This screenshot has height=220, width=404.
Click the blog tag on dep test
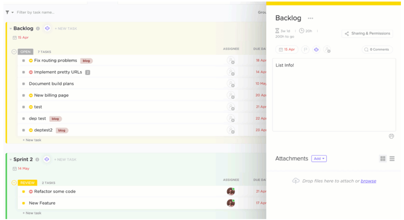56,119
